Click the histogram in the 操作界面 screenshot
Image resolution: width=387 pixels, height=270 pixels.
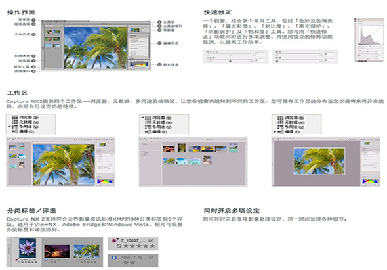(x=139, y=65)
